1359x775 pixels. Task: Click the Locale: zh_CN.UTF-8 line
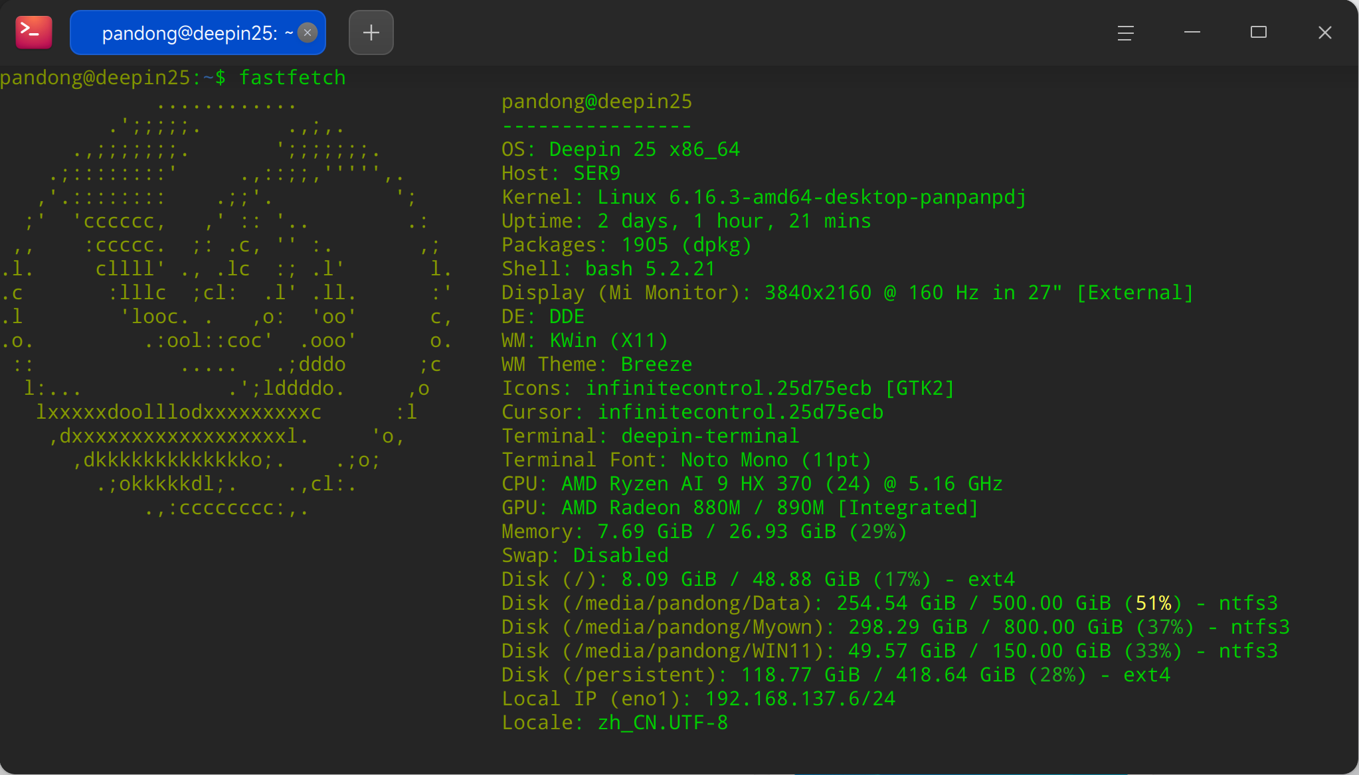coord(614,723)
